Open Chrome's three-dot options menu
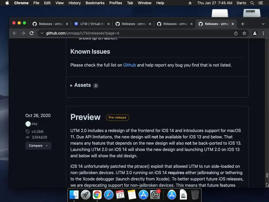 [x=263, y=33]
